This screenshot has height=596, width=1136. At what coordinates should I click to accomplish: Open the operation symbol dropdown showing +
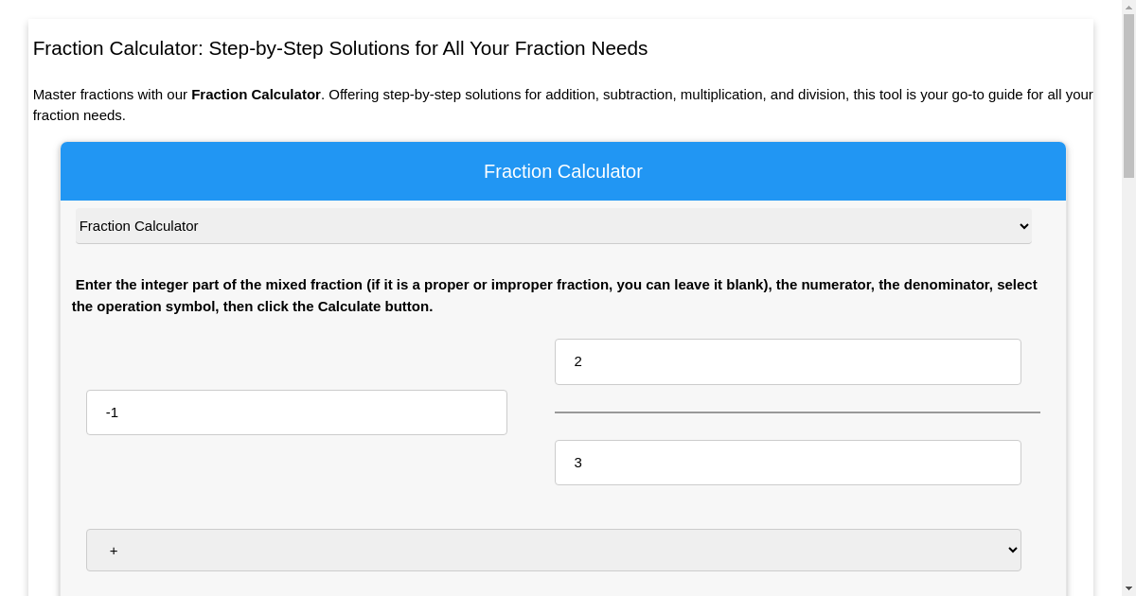[553, 550]
